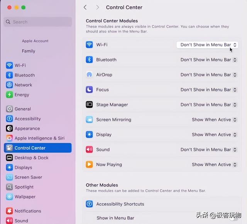Screen dimensions: 247x224
Task: Open Desktop & Dock settings pane
Action: tap(38, 157)
